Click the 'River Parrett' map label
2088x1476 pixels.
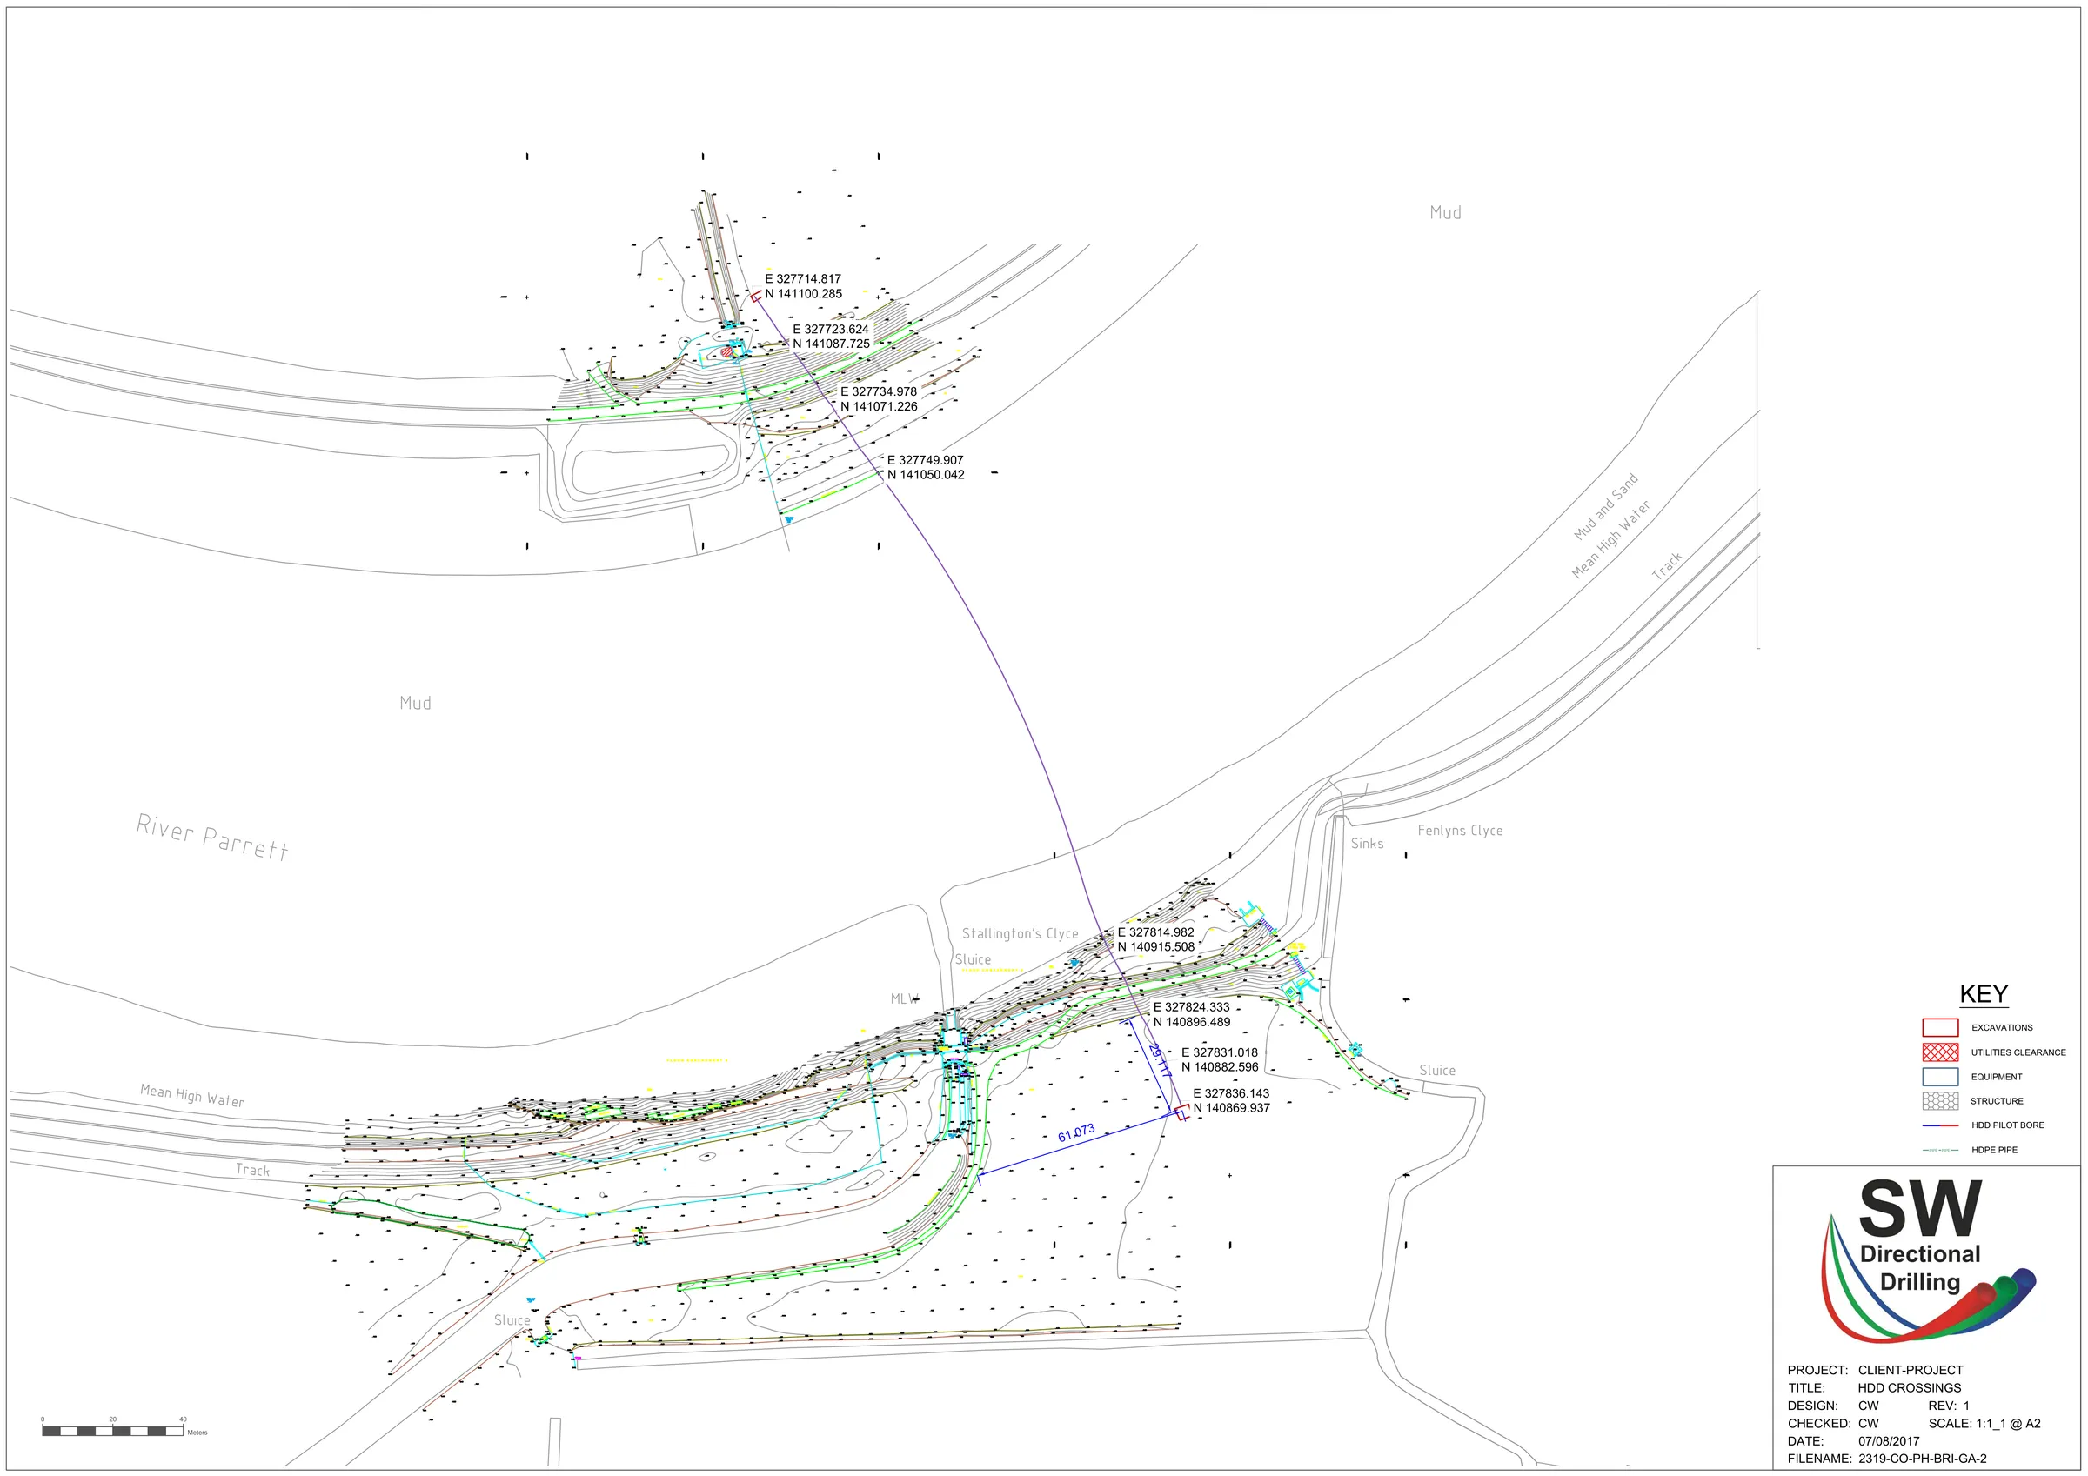point(213,838)
